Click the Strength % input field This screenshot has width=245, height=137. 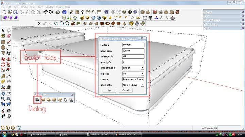point(133,56)
